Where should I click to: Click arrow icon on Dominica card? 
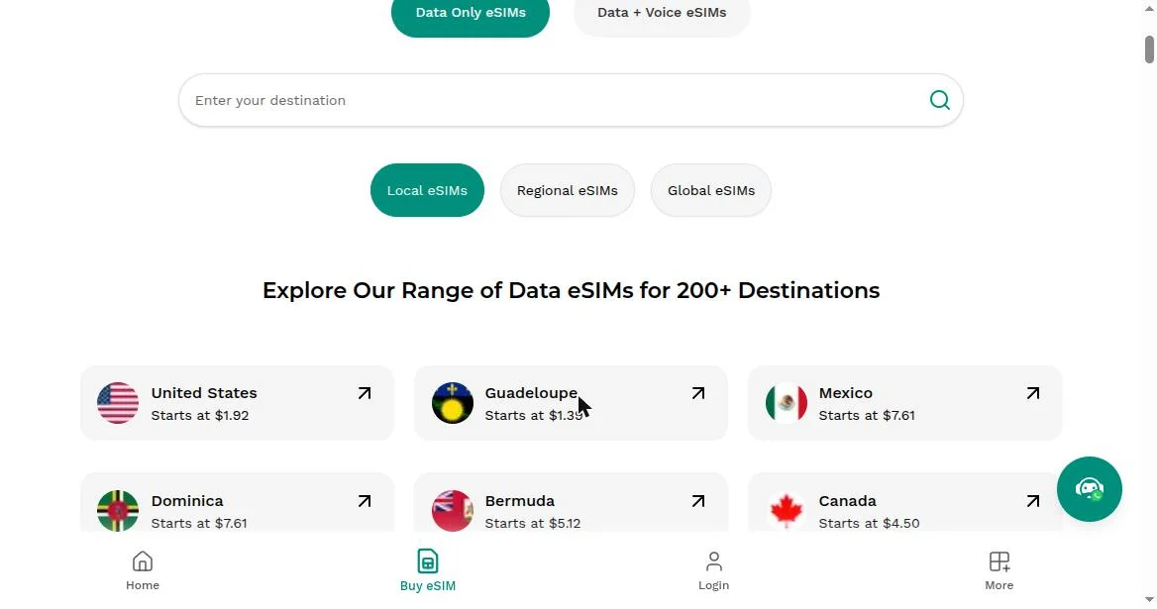pos(365,501)
